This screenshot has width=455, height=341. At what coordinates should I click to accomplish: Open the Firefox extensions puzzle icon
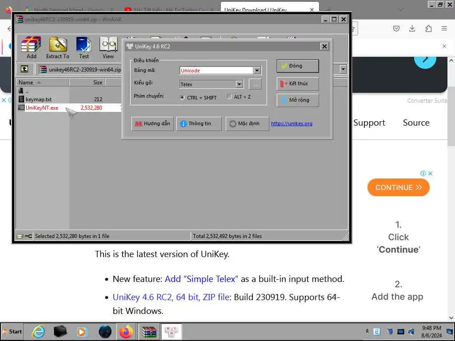tap(428, 28)
